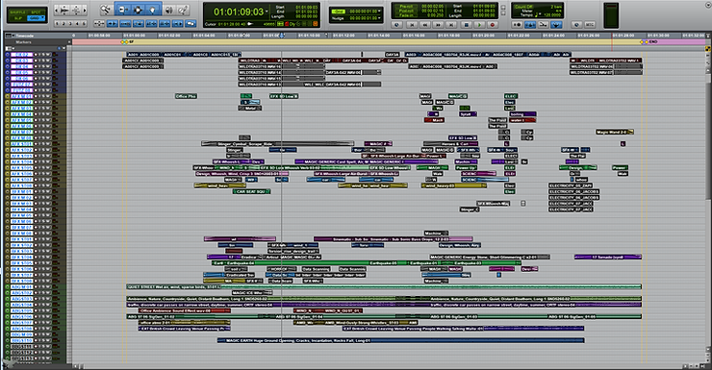Click Return to Zero transport button
712x370 pixels.
pyautogui.click(x=412, y=24)
